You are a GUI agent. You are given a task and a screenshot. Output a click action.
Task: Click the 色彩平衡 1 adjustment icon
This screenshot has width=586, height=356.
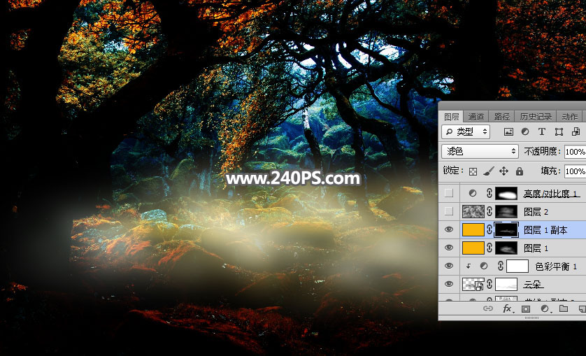click(x=484, y=266)
